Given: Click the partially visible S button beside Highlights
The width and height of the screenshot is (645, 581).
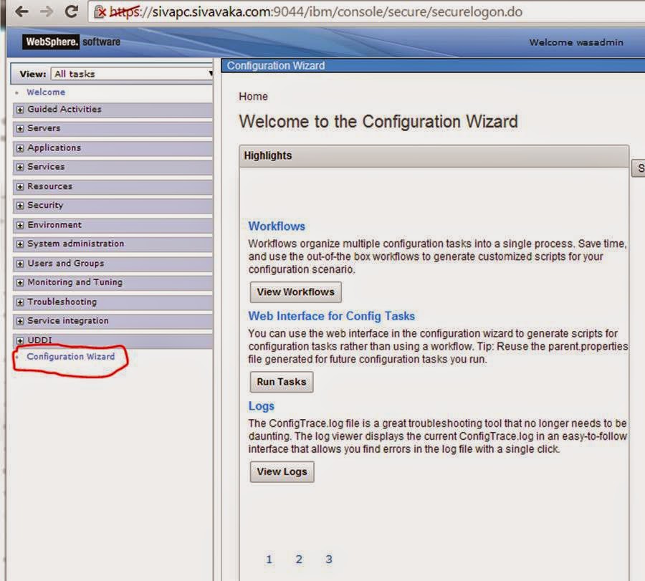Looking at the screenshot, I should coord(639,168).
